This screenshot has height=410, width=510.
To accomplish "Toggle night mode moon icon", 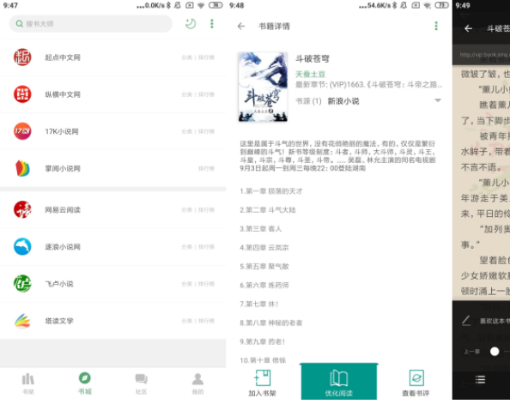I will pos(191,24).
